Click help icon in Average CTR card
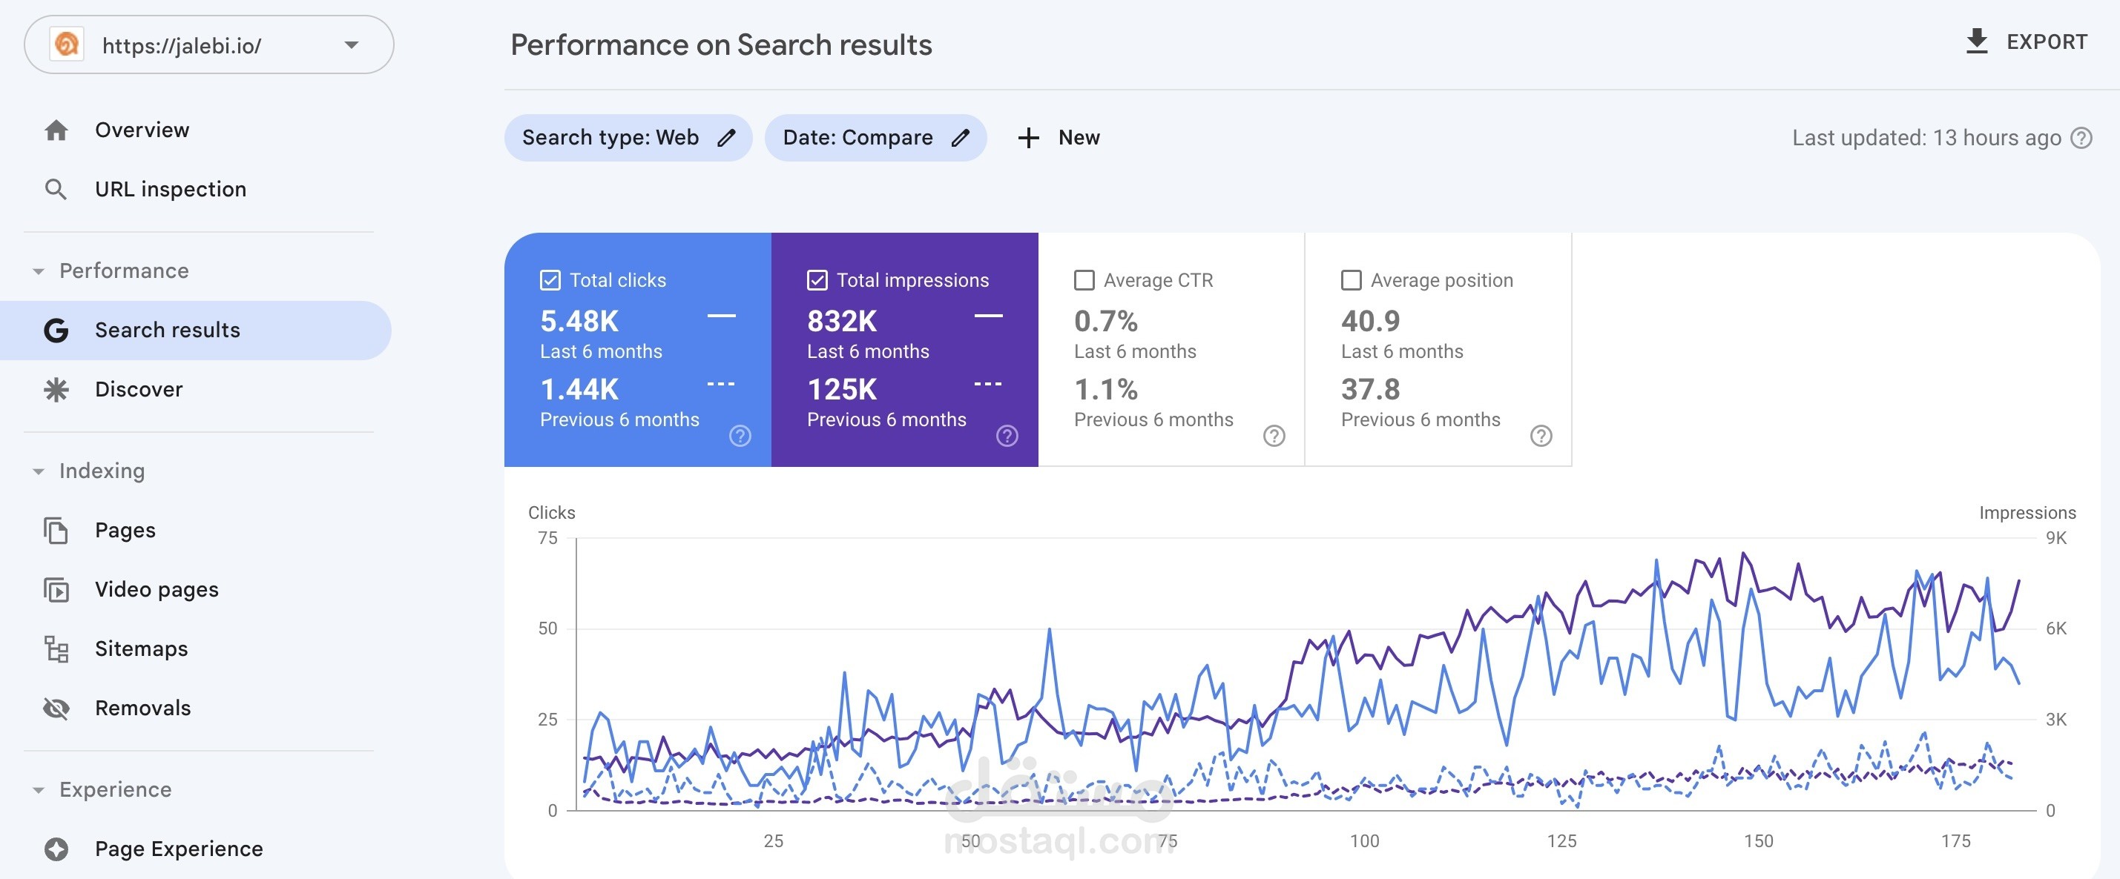This screenshot has width=2120, height=879. pyautogui.click(x=1274, y=436)
